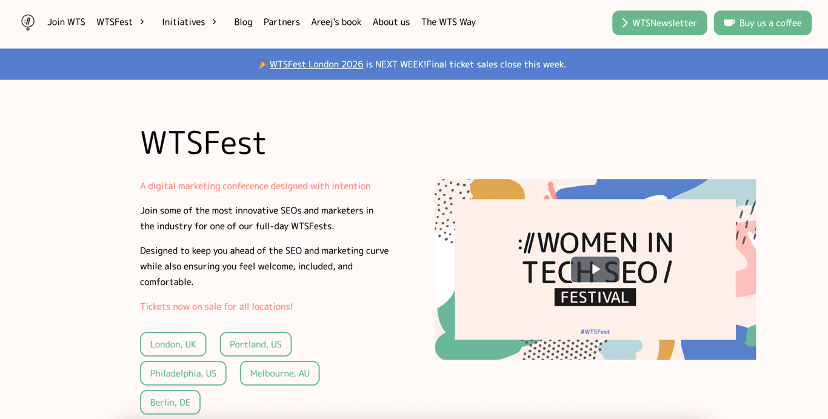Click 'Final ticket sales close this week' text
828x419 pixels.
(496, 64)
